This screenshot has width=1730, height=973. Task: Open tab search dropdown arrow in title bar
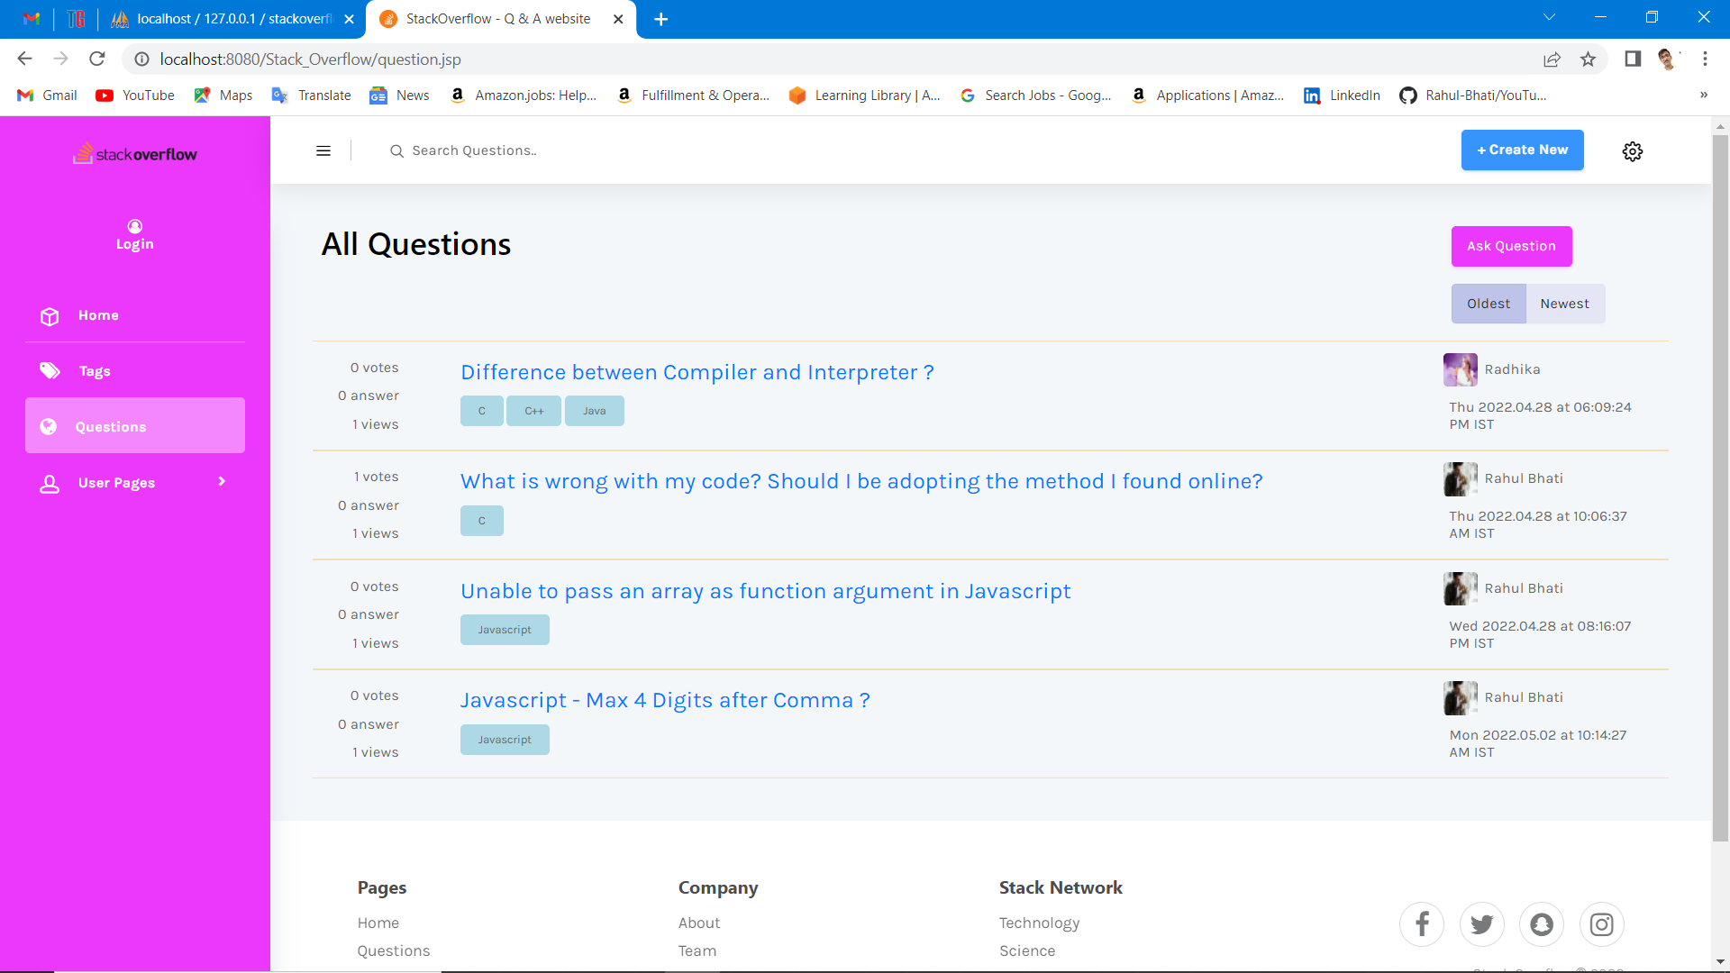(1549, 18)
